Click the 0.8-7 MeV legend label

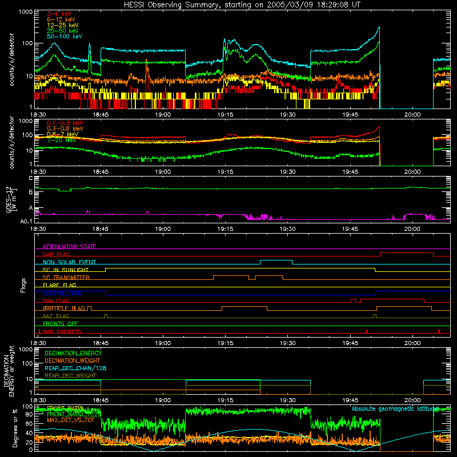click(63, 134)
